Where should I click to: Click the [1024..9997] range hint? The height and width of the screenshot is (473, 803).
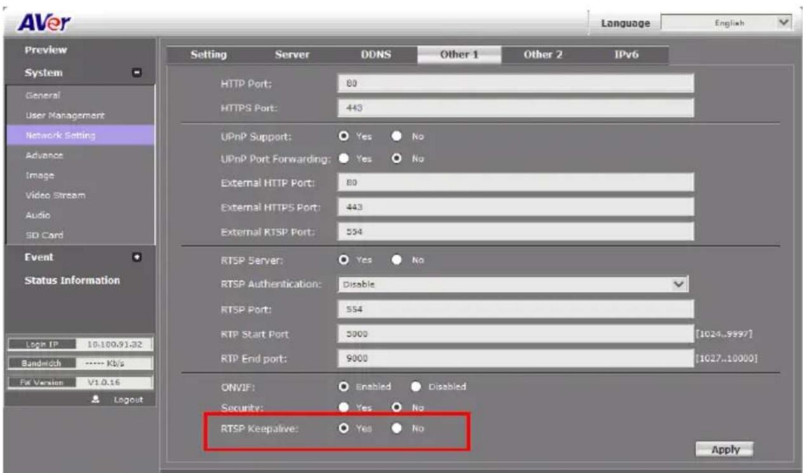click(725, 334)
